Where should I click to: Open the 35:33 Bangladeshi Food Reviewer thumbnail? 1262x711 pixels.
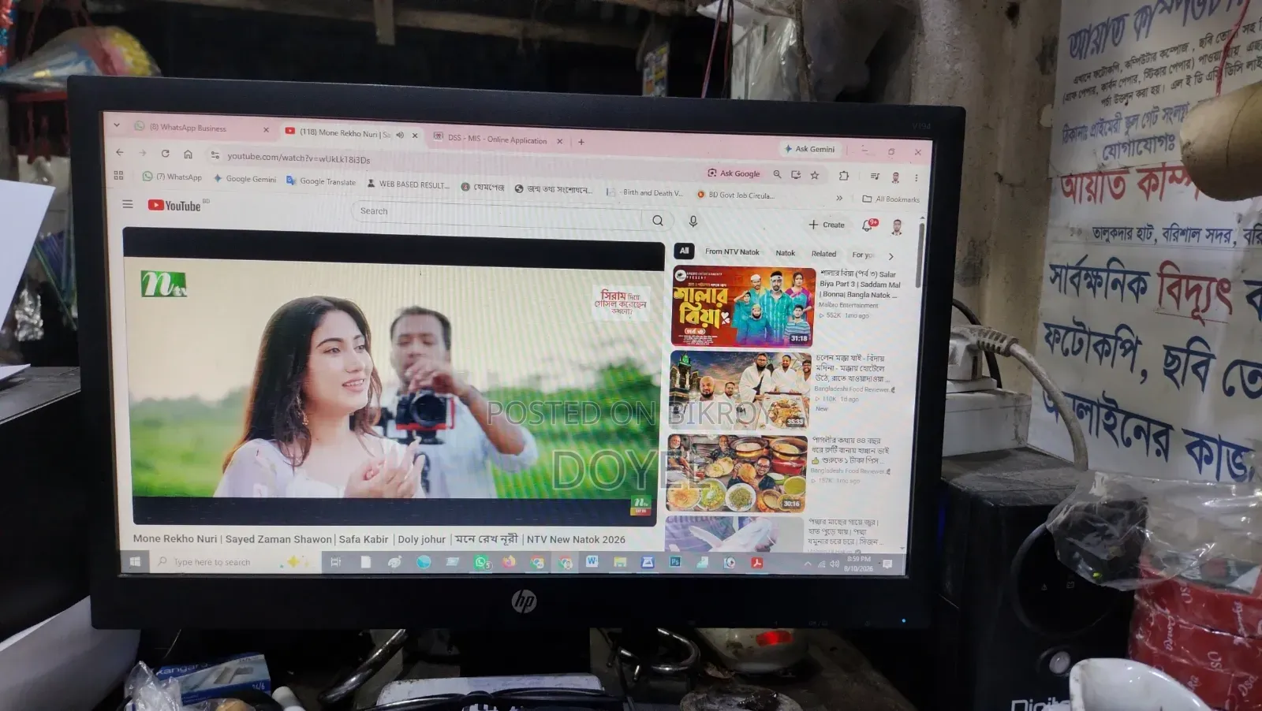pyautogui.click(x=739, y=391)
